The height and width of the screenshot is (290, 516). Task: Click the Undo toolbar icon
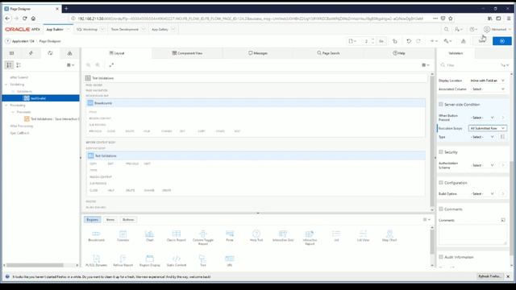tap(409, 41)
